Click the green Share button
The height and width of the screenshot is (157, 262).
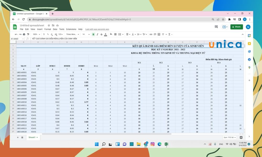point(236,27)
